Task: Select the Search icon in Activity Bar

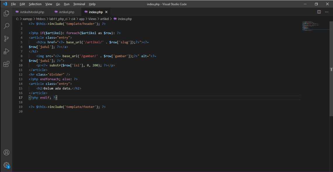Action: tap(6, 26)
